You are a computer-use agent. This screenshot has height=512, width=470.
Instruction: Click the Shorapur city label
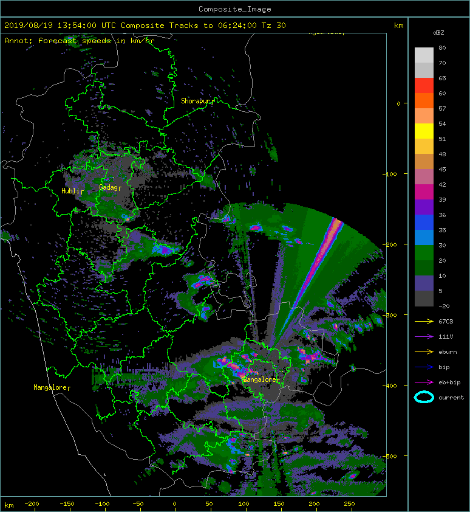196,101
